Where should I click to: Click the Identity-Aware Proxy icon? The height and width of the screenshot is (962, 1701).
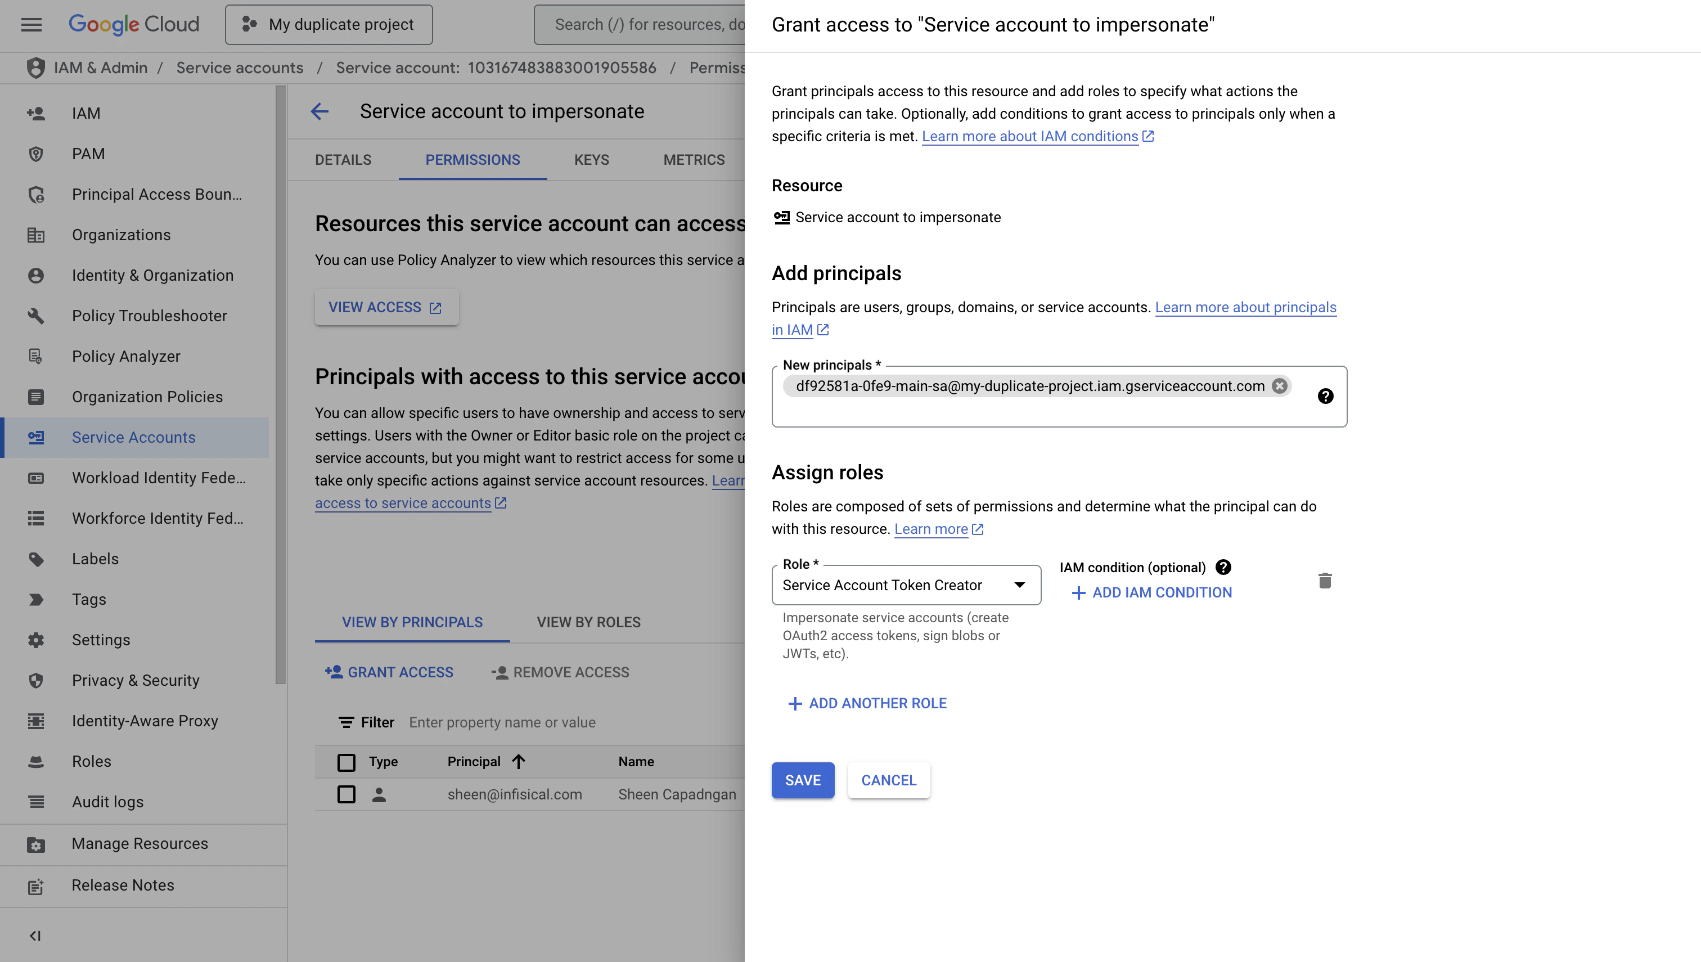tap(37, 721)
